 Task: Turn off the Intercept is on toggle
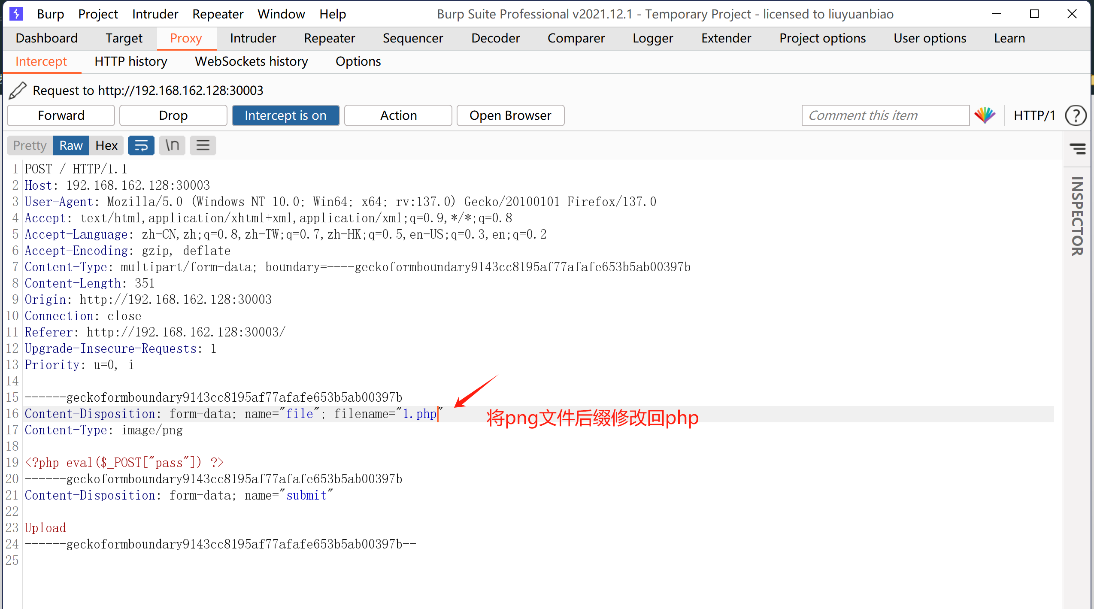click(x=285, y=115)
